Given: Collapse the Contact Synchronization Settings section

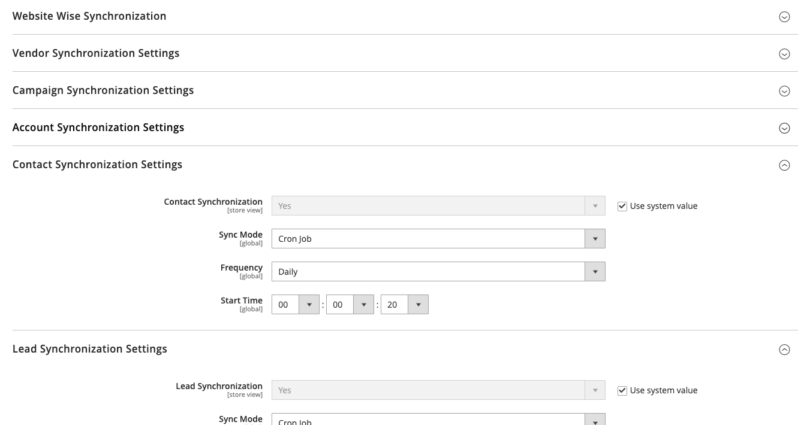Looking at the screenshot, I should (x=784, y=165).
